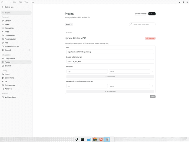Screen dimensions: 189x142
Task: Click the Browser window icon
Action: (x=3, y=66)
